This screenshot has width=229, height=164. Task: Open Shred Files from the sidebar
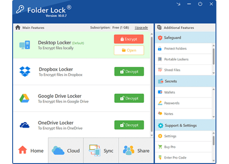coord(172,70)
